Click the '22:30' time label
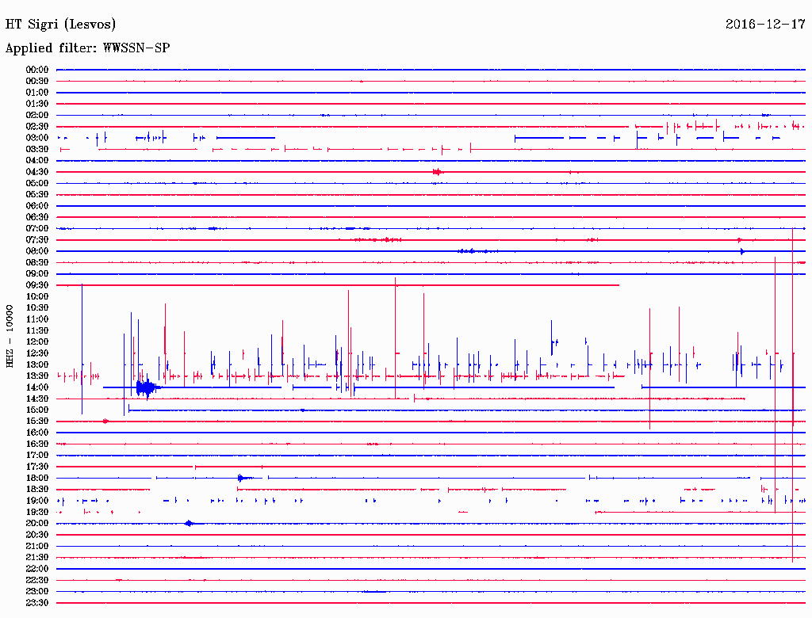 coord(37,580)
